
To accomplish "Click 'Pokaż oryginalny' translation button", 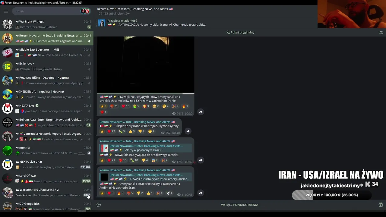I will (x=240, y=32).
